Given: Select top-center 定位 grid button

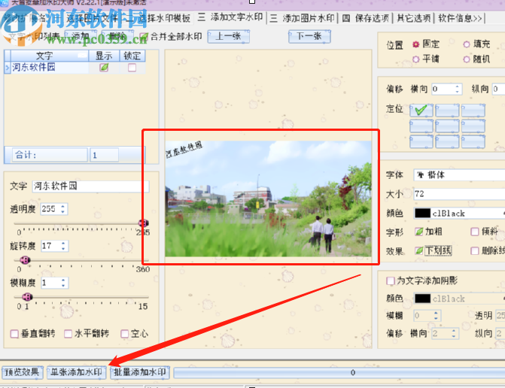Looking at the screenshot, I should (x=447, y=111).
